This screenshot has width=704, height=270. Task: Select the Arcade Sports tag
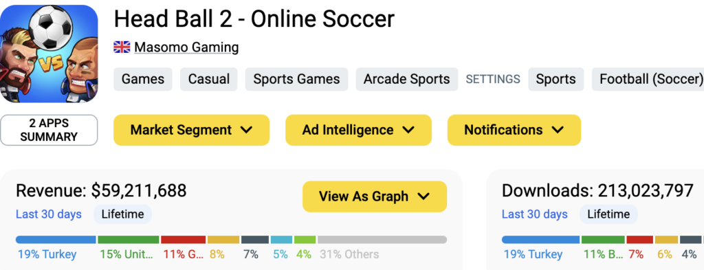click(407, 80)
